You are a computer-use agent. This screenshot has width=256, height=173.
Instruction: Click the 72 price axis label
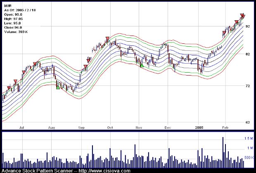pyautogui.click(x=248, y=86)
